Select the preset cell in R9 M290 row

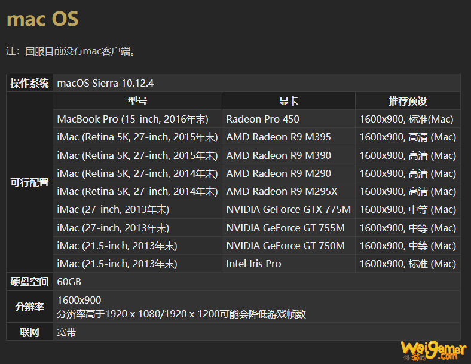click(408, 173)
